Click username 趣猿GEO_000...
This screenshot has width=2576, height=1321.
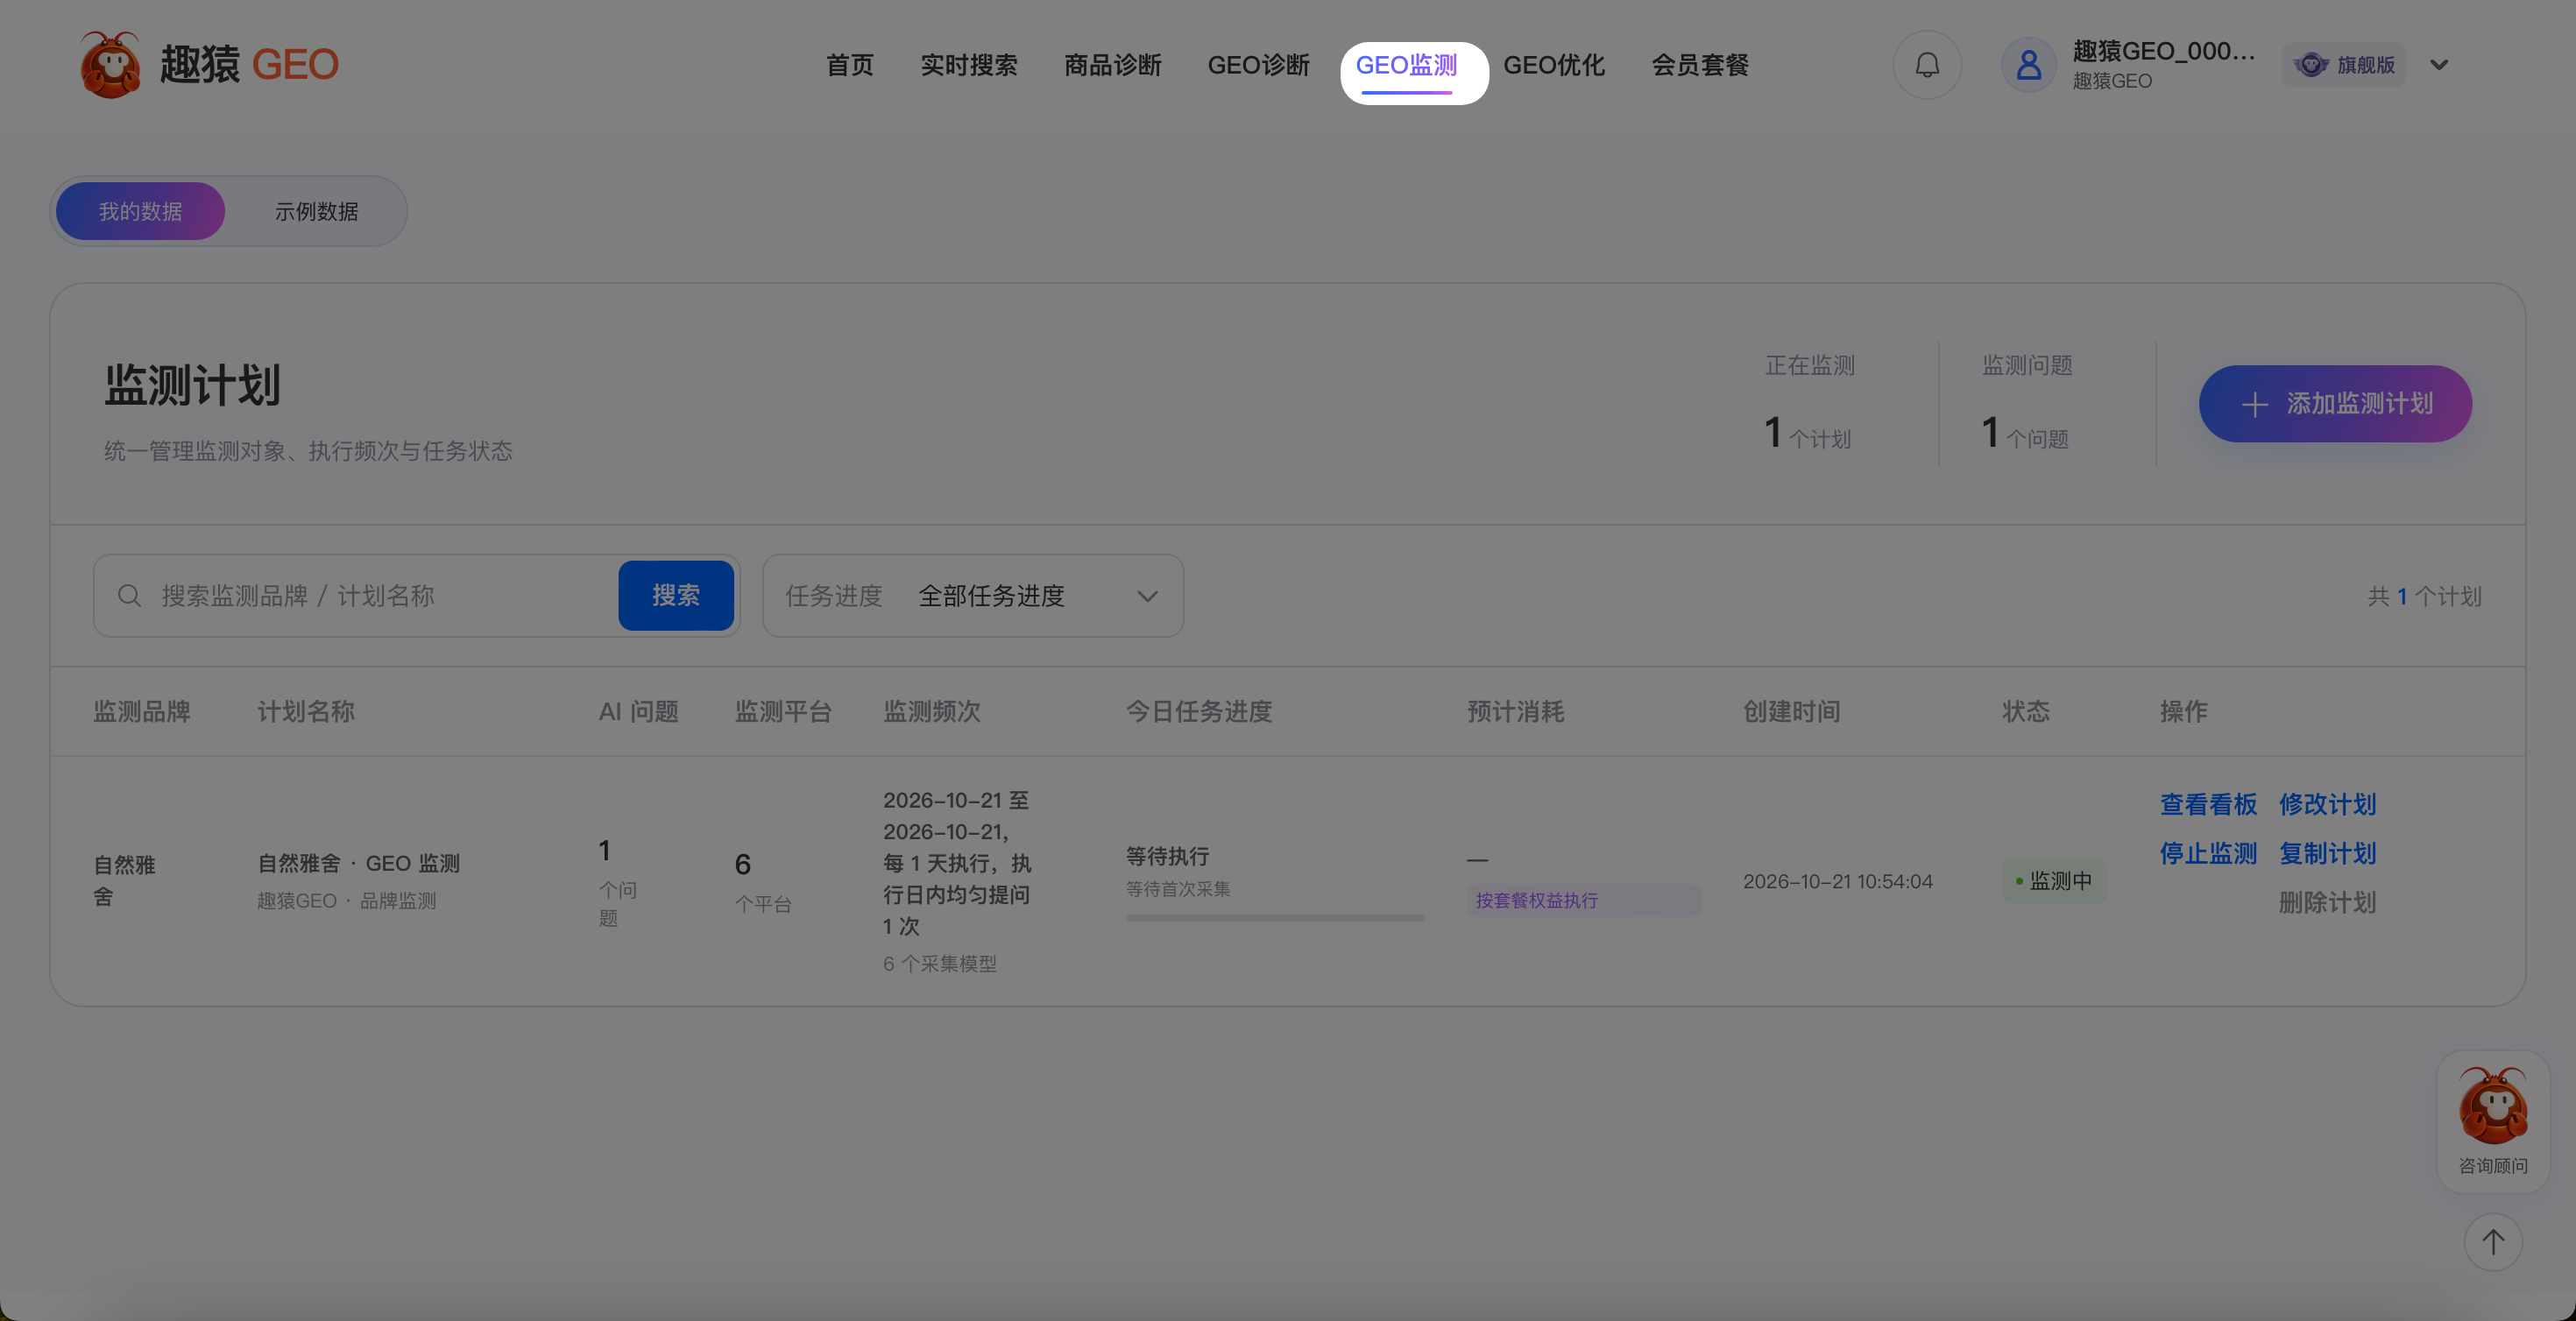(x=2163, y=51)
